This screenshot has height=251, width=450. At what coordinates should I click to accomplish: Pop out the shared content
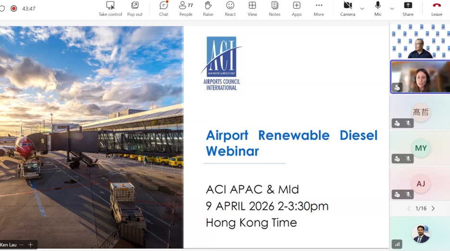coord(135,8)
